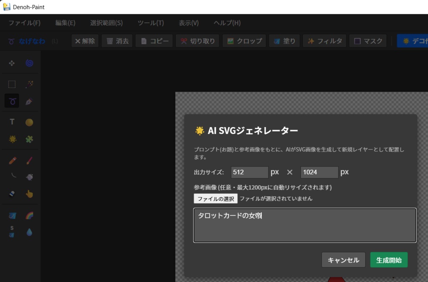
Task: Click the output height field showing 1024
Action: tap(319, 172)
